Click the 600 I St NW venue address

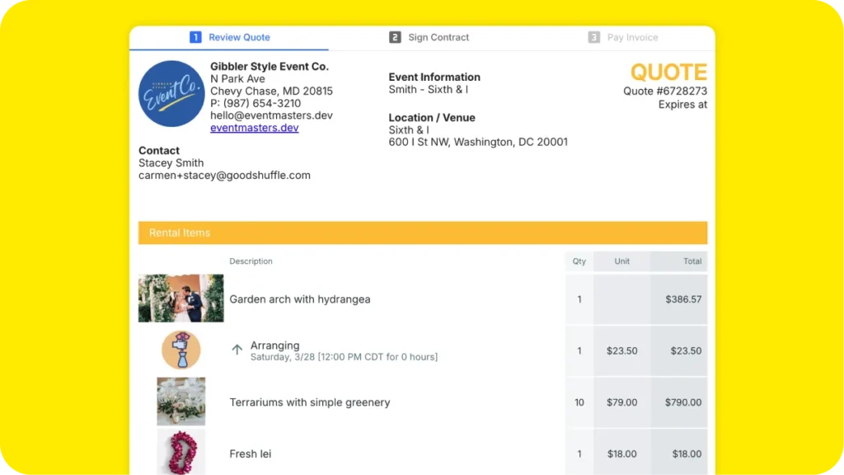coord(478,142)
